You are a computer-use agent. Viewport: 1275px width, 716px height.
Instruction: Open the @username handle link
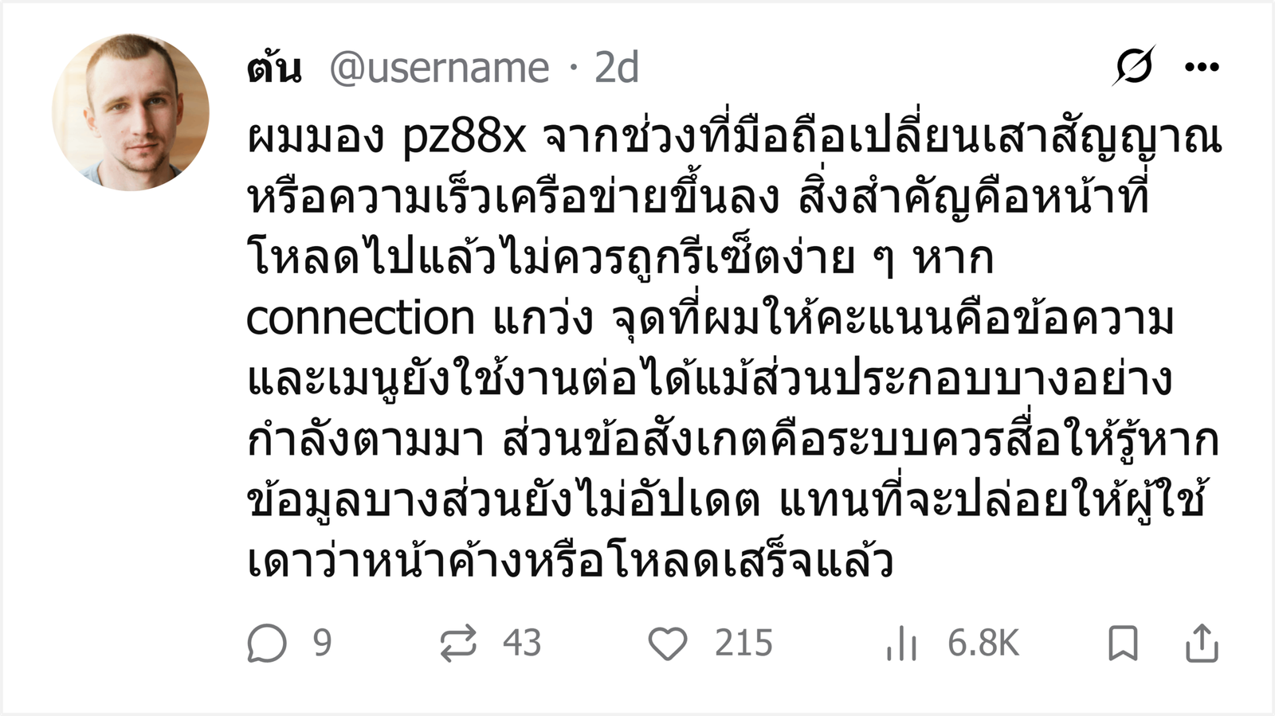tap(439, 68)
